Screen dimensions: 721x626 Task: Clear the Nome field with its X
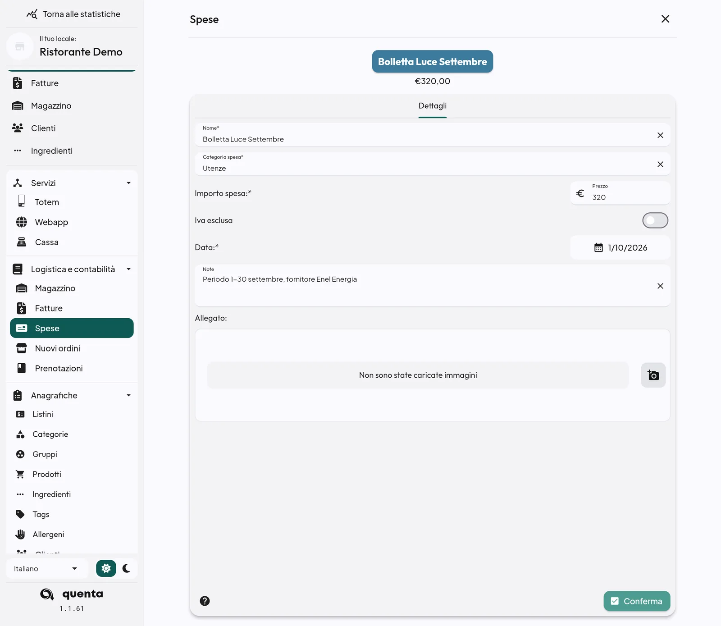pyautogui.click(x=660, y=135)
